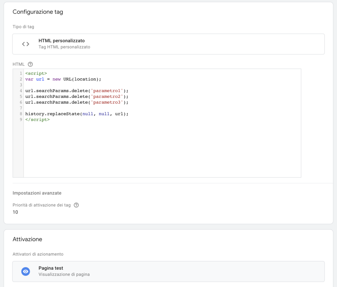Click on 'parametro2' string in the code
Image resolution: width=337 pixels, height=287 pixels.
click(x=107, y=96)
